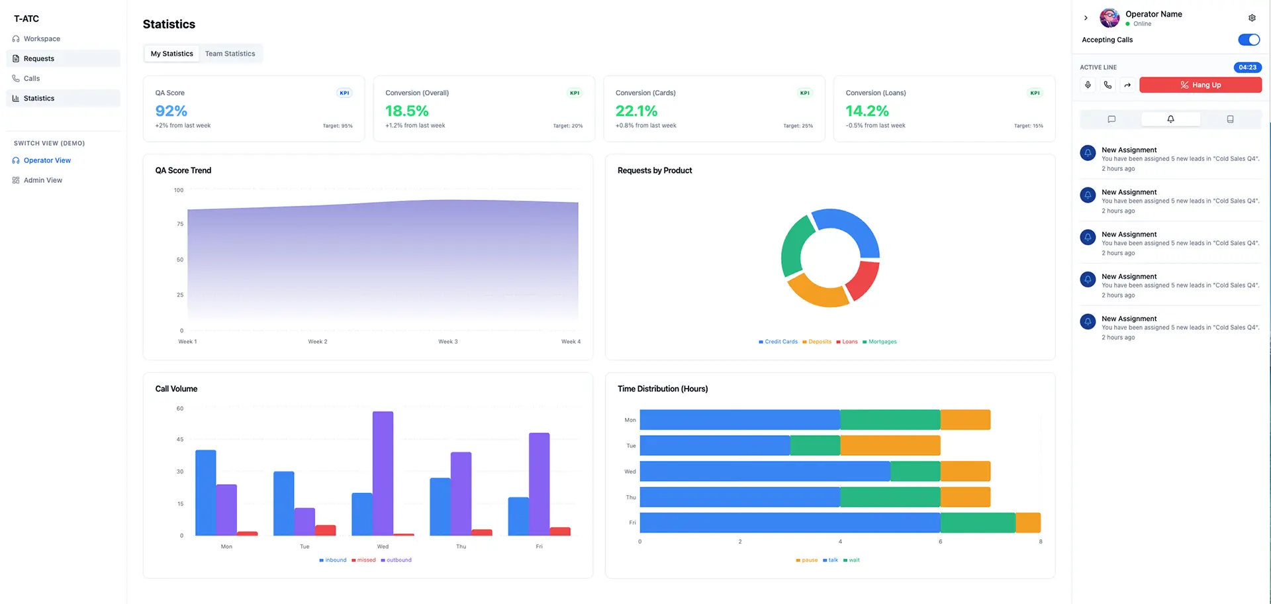The width and height of the screenshot is (1271, 604).
Task: Open the Workspace headset icon
Action: (15, 38)
